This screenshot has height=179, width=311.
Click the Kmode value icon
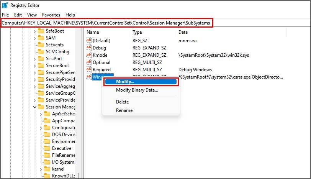(88, 55)
